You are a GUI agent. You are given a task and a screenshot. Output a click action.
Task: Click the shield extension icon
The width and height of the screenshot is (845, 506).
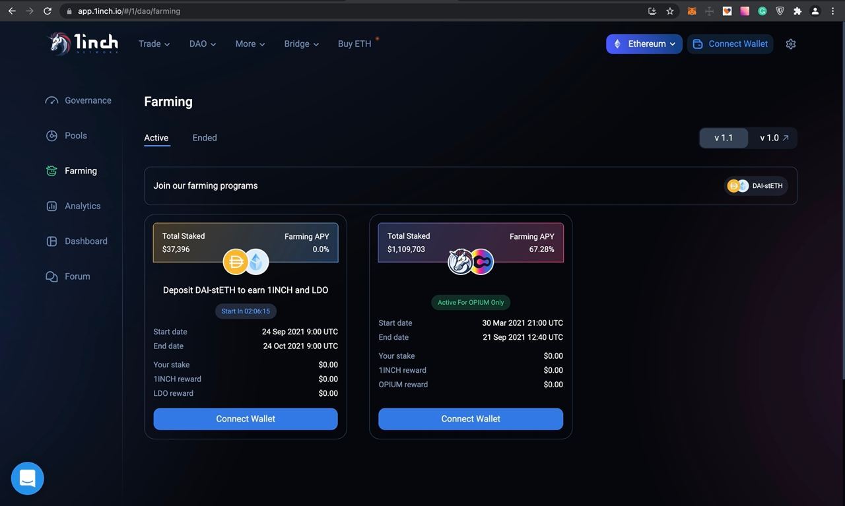point(780,11)
